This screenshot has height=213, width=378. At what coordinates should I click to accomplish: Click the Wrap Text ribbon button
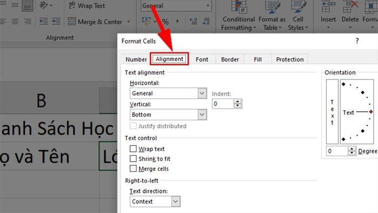[x=86, y=5]
